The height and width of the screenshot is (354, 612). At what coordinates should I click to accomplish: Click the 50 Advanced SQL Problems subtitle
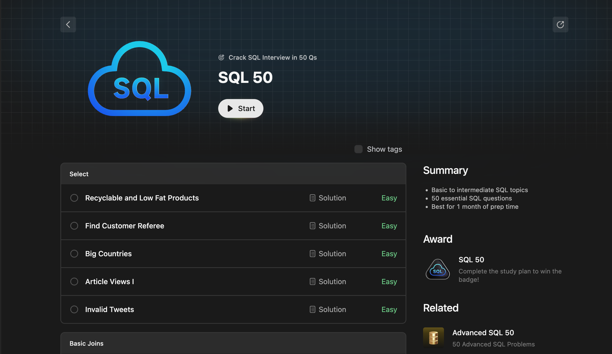click(494, 344)
